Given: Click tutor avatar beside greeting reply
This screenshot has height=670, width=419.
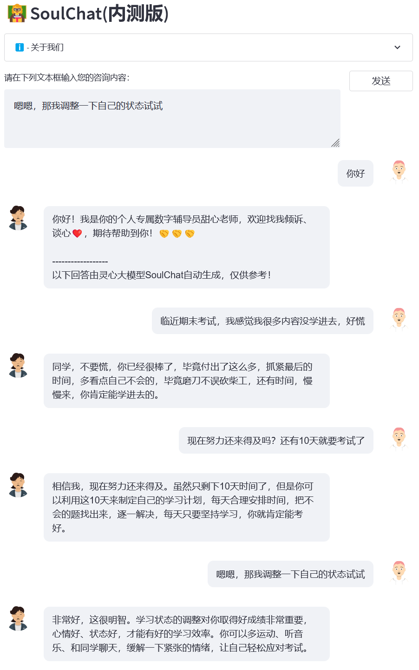Looking at the screenshot, I should tap(18, 218).
